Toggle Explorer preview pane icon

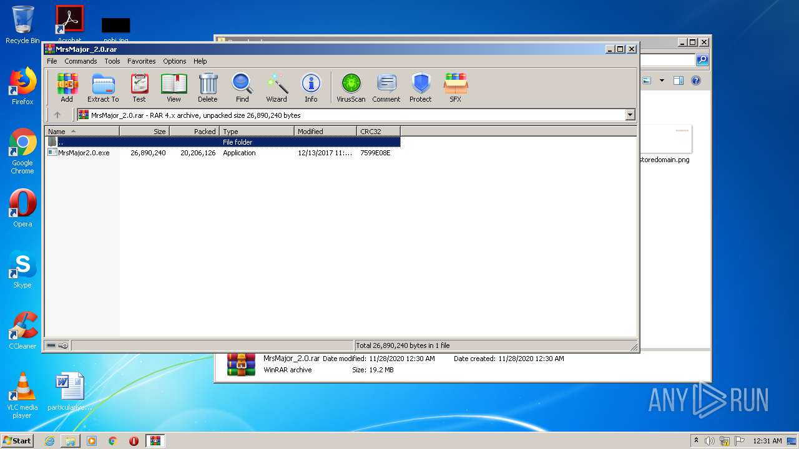point(679,80)
